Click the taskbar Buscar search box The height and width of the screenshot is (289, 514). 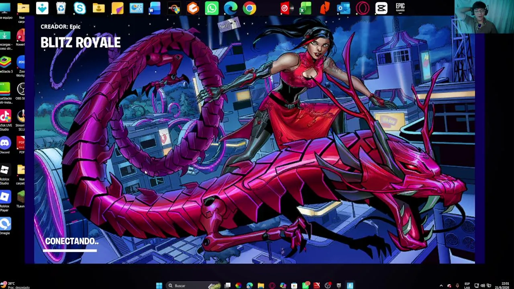coord(194,285)
